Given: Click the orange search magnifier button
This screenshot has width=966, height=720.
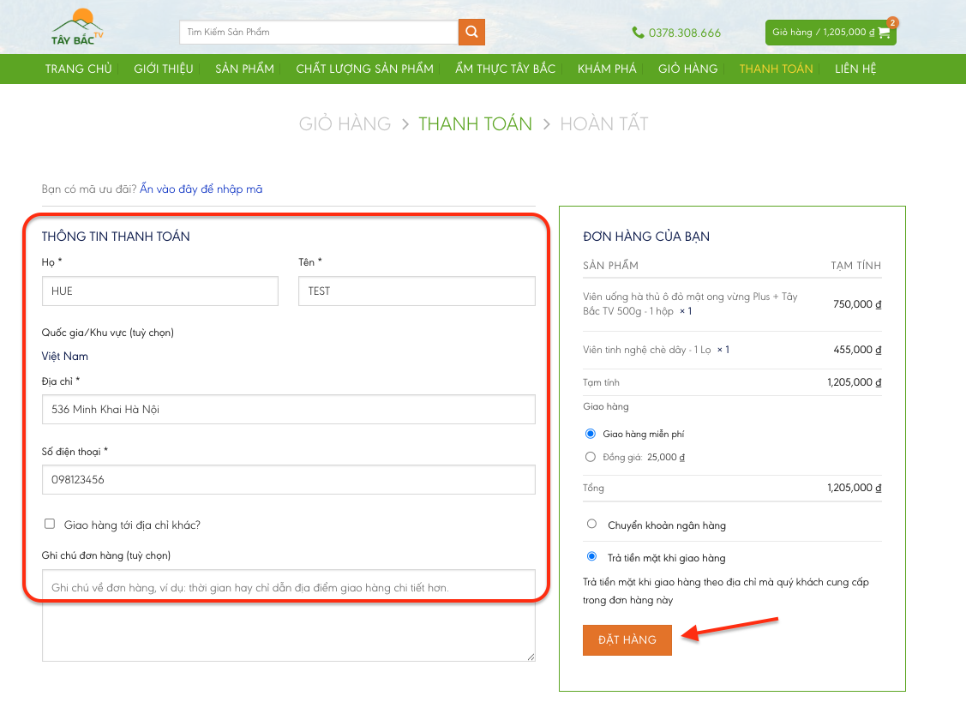Looking at the screenshot, I should (471, 33).
